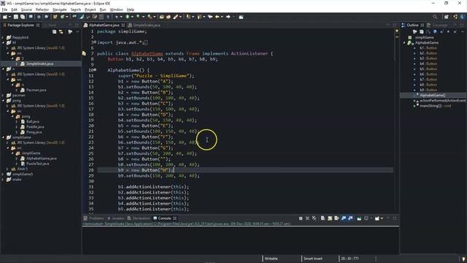Click Writable in status bar
Screen dimensions: 467x263
pyautogui.click(x=271, y=259)
